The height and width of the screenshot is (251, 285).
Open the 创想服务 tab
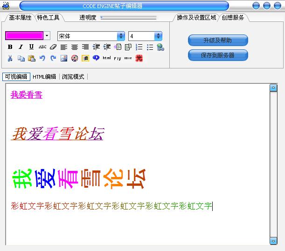pos(233,18)
